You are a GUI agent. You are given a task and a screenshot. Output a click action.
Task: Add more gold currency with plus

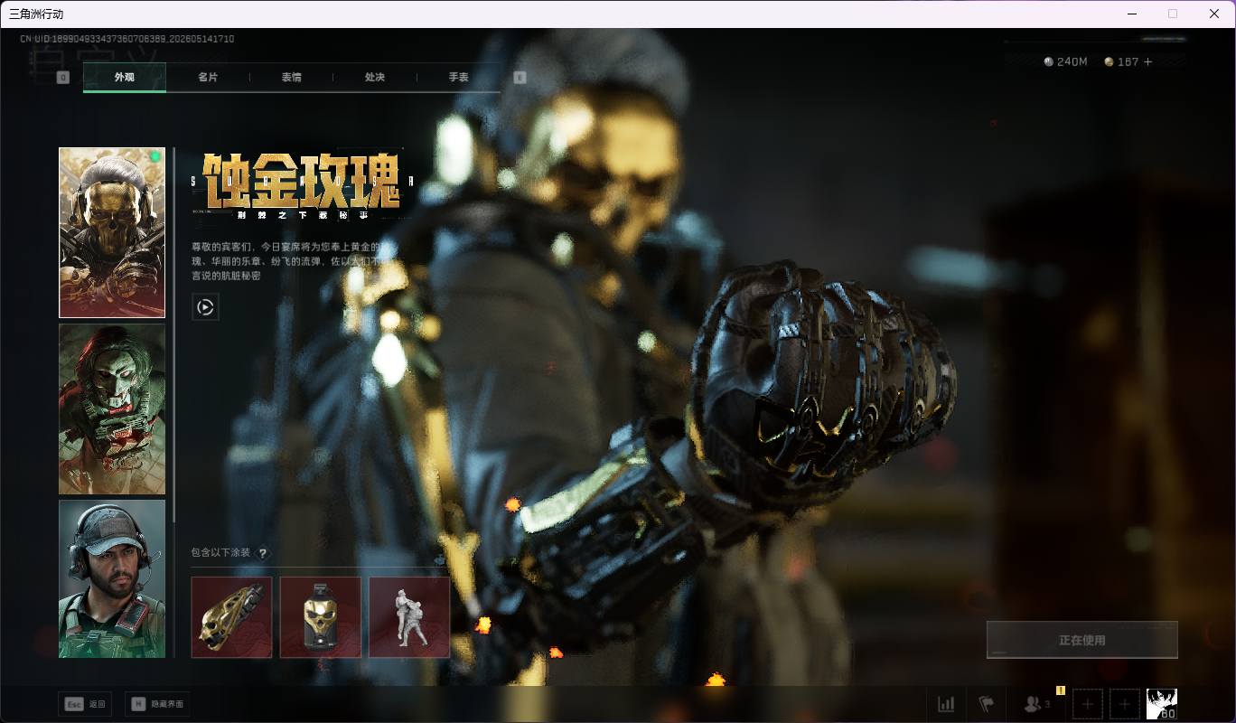click(1148, 61)
